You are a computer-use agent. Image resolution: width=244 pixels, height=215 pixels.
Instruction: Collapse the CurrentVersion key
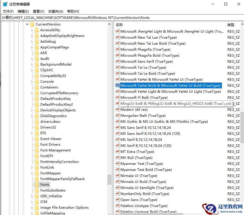[x=27, y=24]
